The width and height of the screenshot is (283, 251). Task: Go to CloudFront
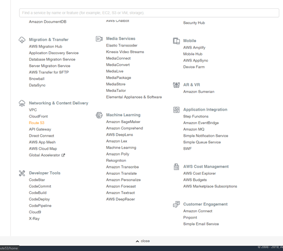[x=38, y=116]
